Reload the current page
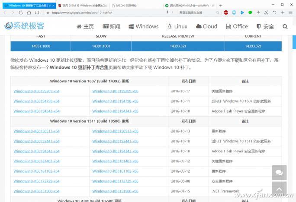 (21, 13)
